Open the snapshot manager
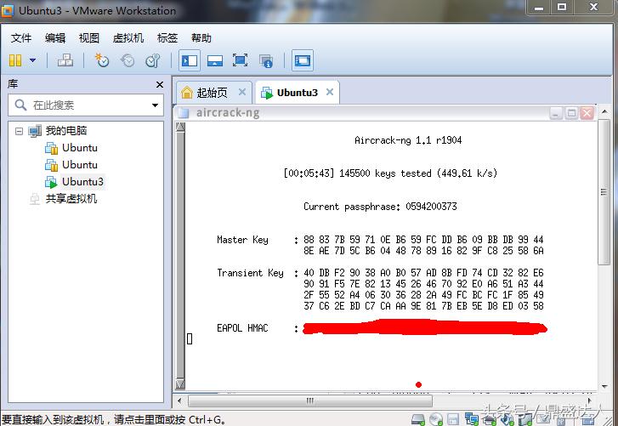Image resolution: width=618 pixels, height=426 pixels. [152, 60]
